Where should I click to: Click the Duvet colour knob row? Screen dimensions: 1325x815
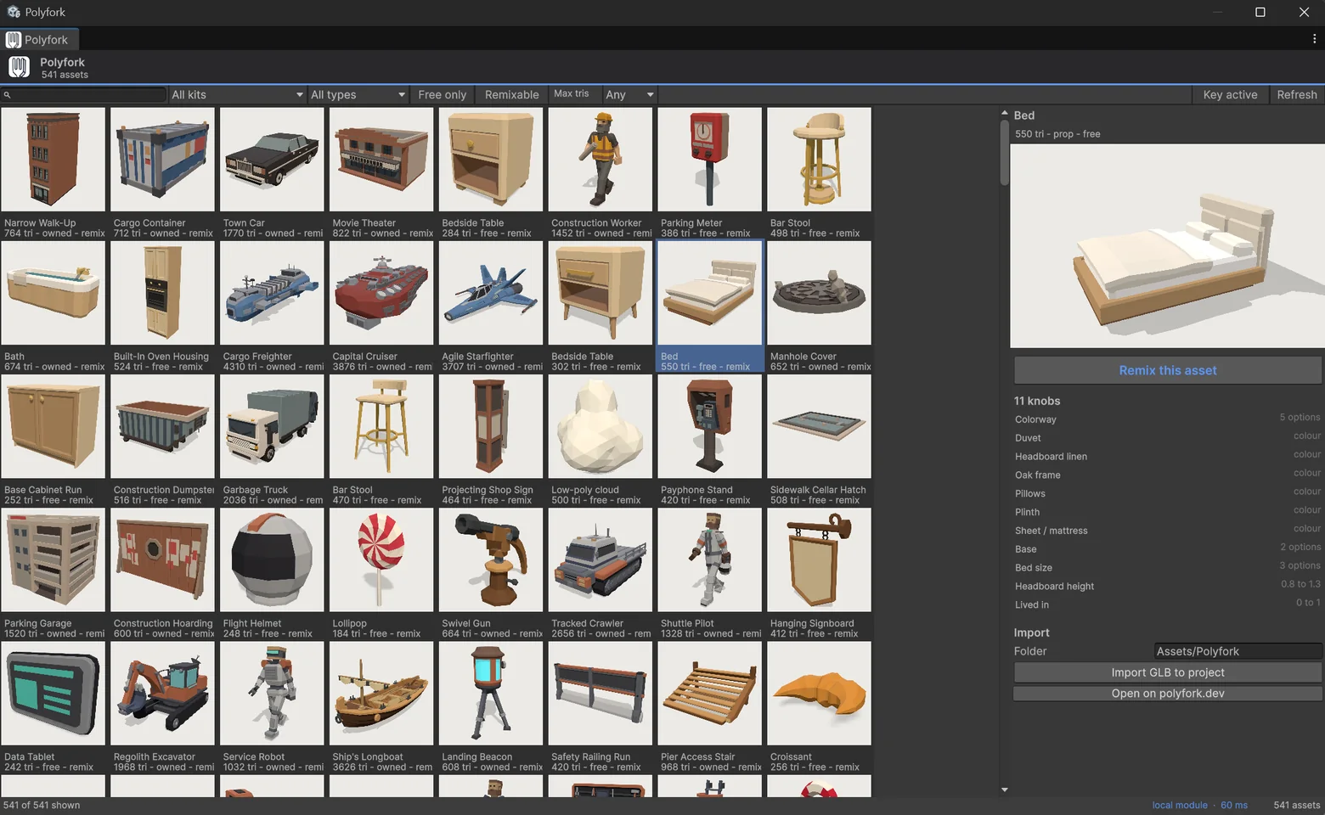1167,437
